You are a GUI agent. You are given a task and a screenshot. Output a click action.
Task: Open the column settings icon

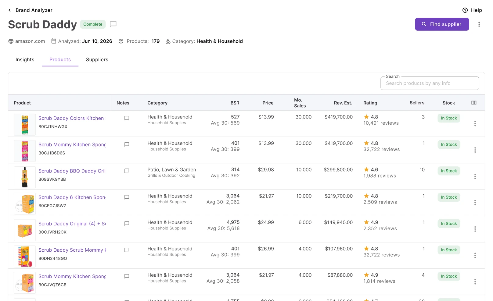click(x=474, y=103)
